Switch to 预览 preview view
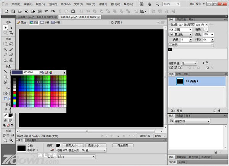 click(x=34, y=23)
